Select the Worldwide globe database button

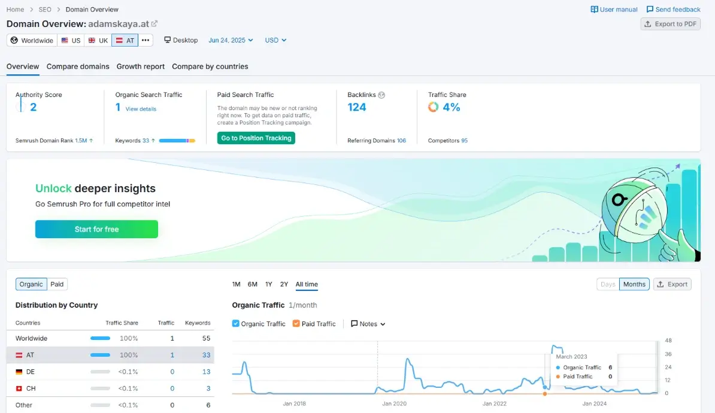[32, 40]
